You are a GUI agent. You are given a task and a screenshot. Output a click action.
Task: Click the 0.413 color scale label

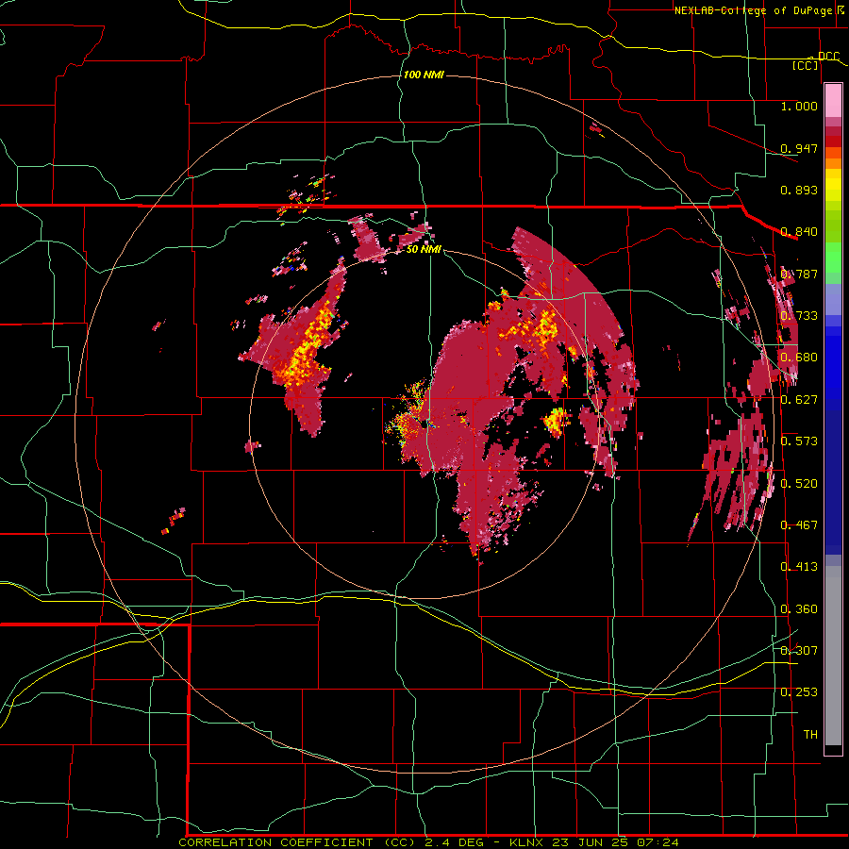pyautogui.click(x=799, y=566)
